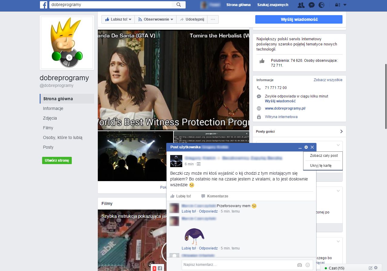Minimize the 'Post użytkownika' popup
The image size is (387, 271).
pos(300,147)
